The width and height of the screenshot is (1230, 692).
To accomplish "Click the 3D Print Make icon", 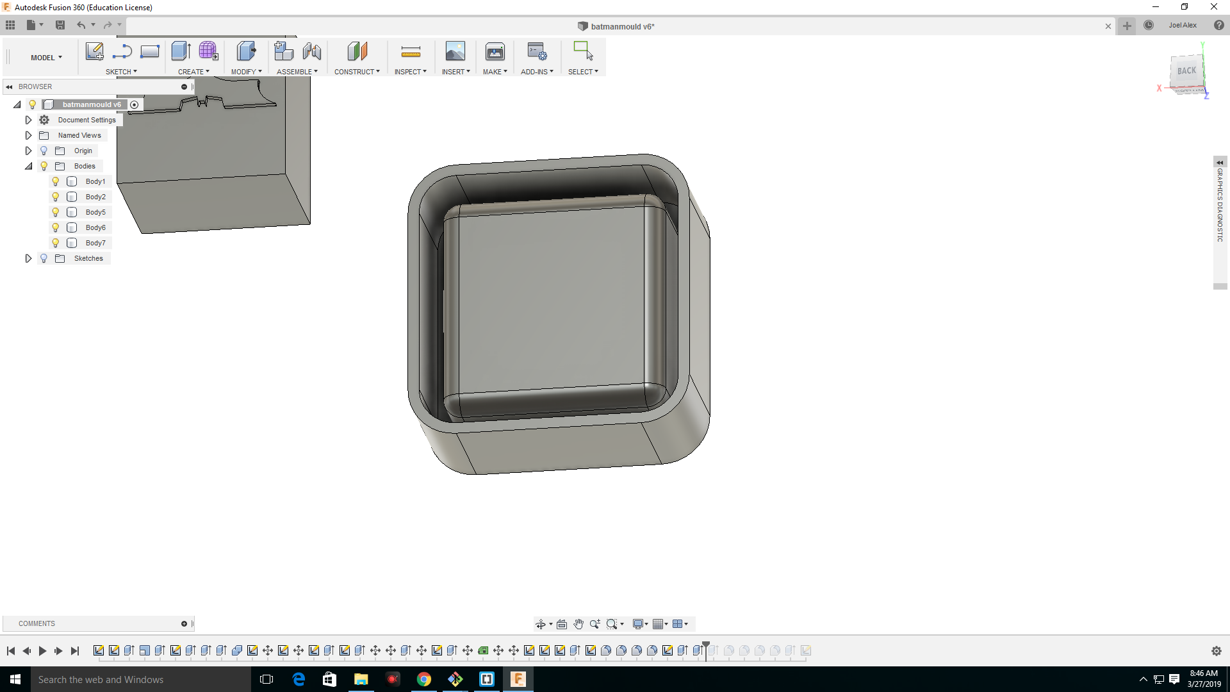I will click(x=495, y=51).
